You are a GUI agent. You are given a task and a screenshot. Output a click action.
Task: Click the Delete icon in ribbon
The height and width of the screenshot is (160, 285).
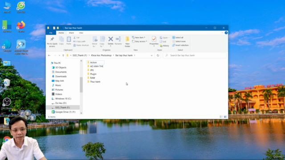(110, 41)
